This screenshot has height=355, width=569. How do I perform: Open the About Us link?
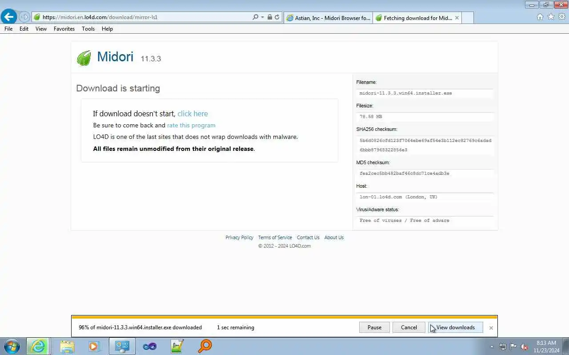click(x=334, y=237)
